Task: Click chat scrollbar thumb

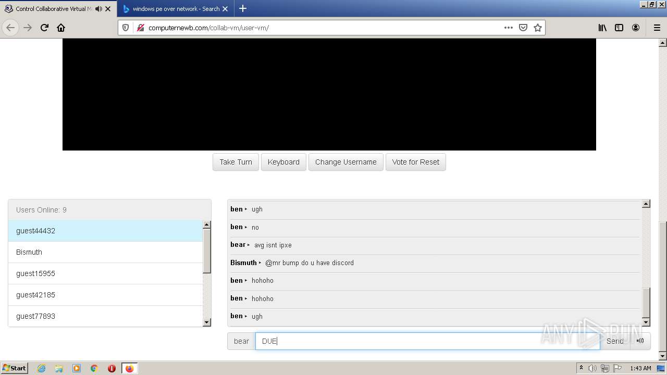Action: [x=646, y=302]
